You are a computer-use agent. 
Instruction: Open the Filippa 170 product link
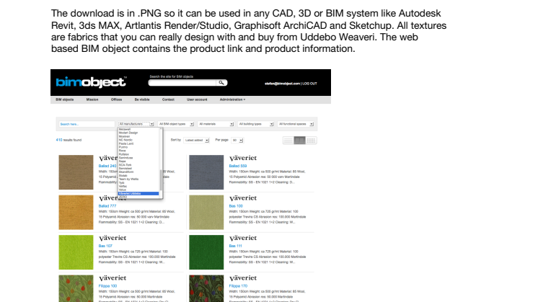(238, 286)
